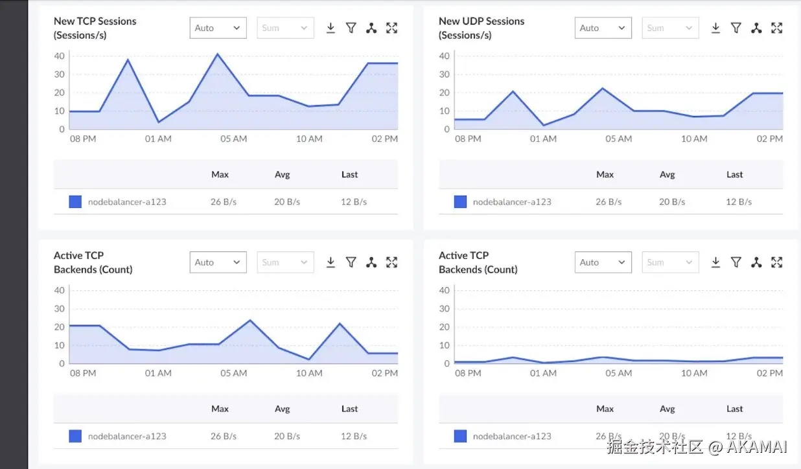Click the Max column header under New UDP Sessions
The height and width of the screenshot is (469, 801).
[x=605, y=174]
